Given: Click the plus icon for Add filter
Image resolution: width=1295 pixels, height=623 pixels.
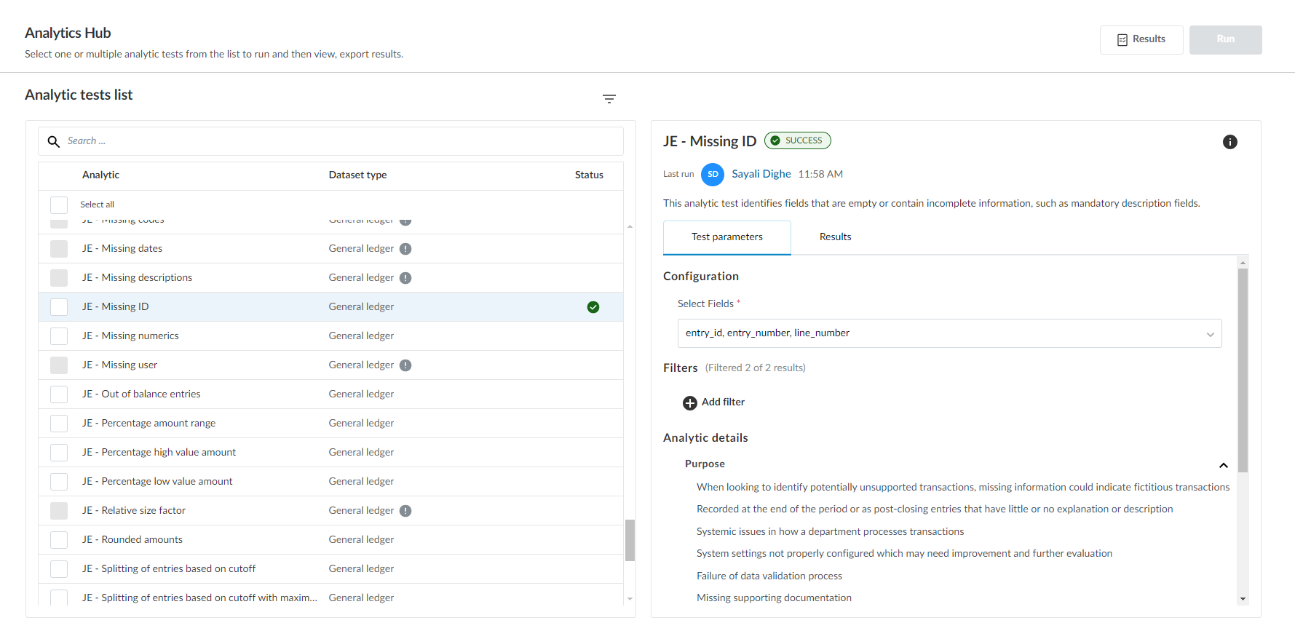Looking at the screenshot, I should click(x=689, y=402).
